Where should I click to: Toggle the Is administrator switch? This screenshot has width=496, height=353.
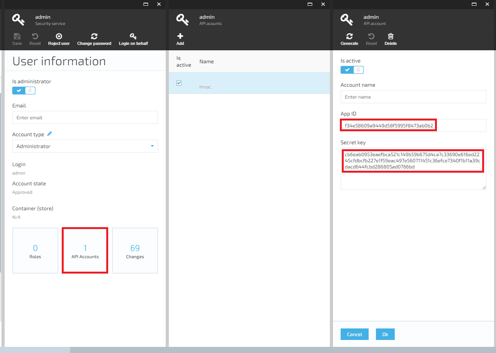pyautogui.click(x=23, y=90)
